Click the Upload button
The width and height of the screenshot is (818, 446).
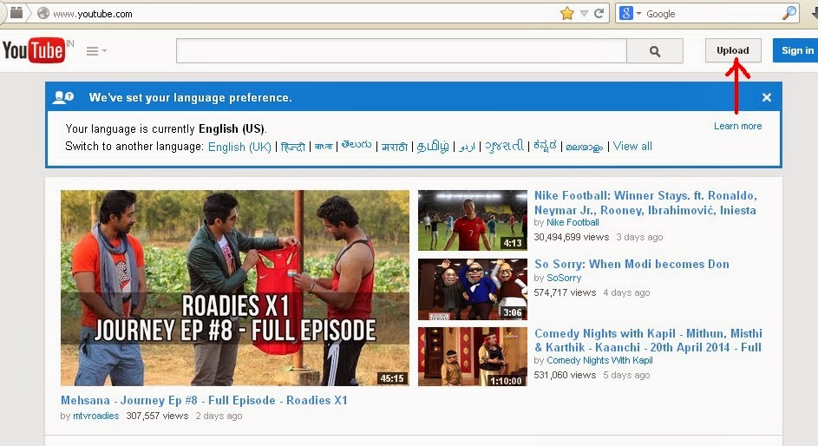[x=733, y=50]
